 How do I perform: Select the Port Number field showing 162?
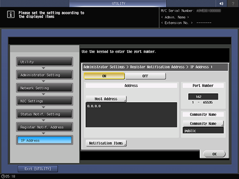click(x=203, y=96)
